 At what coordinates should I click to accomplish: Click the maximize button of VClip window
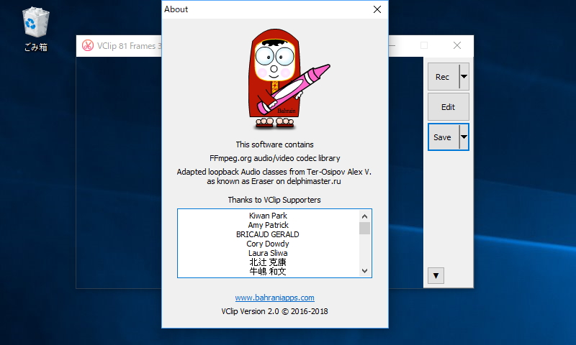point(424,45)
